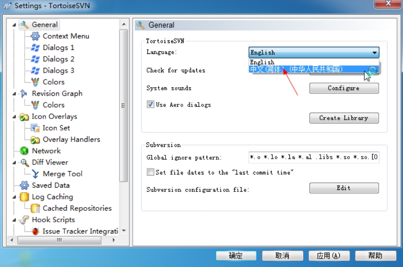Click the Network globe icon

click(24, 151)
